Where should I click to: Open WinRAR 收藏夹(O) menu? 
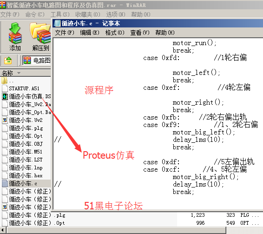coord(88,14)
